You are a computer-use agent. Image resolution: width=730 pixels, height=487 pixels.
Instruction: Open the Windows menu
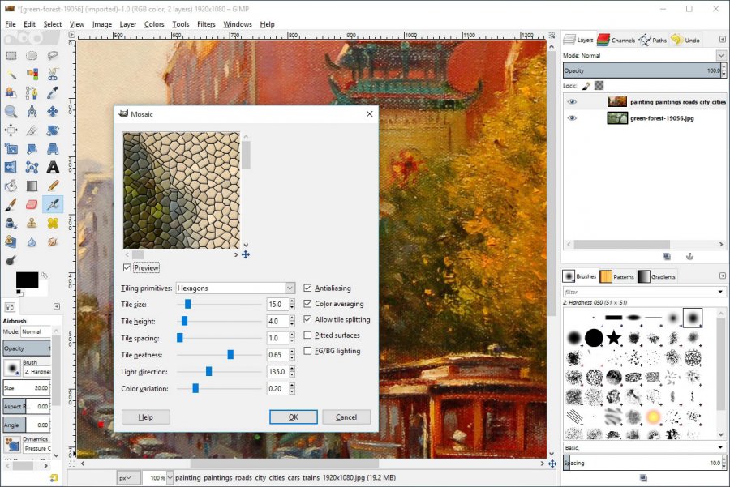click(x=238, y=24)
